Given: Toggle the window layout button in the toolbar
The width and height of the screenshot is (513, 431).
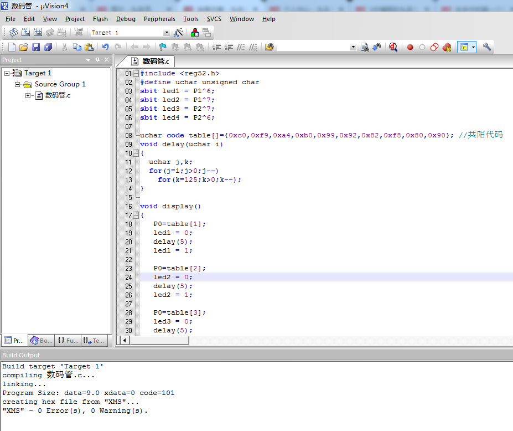Looking at the screenshot, I should (464, 48).
